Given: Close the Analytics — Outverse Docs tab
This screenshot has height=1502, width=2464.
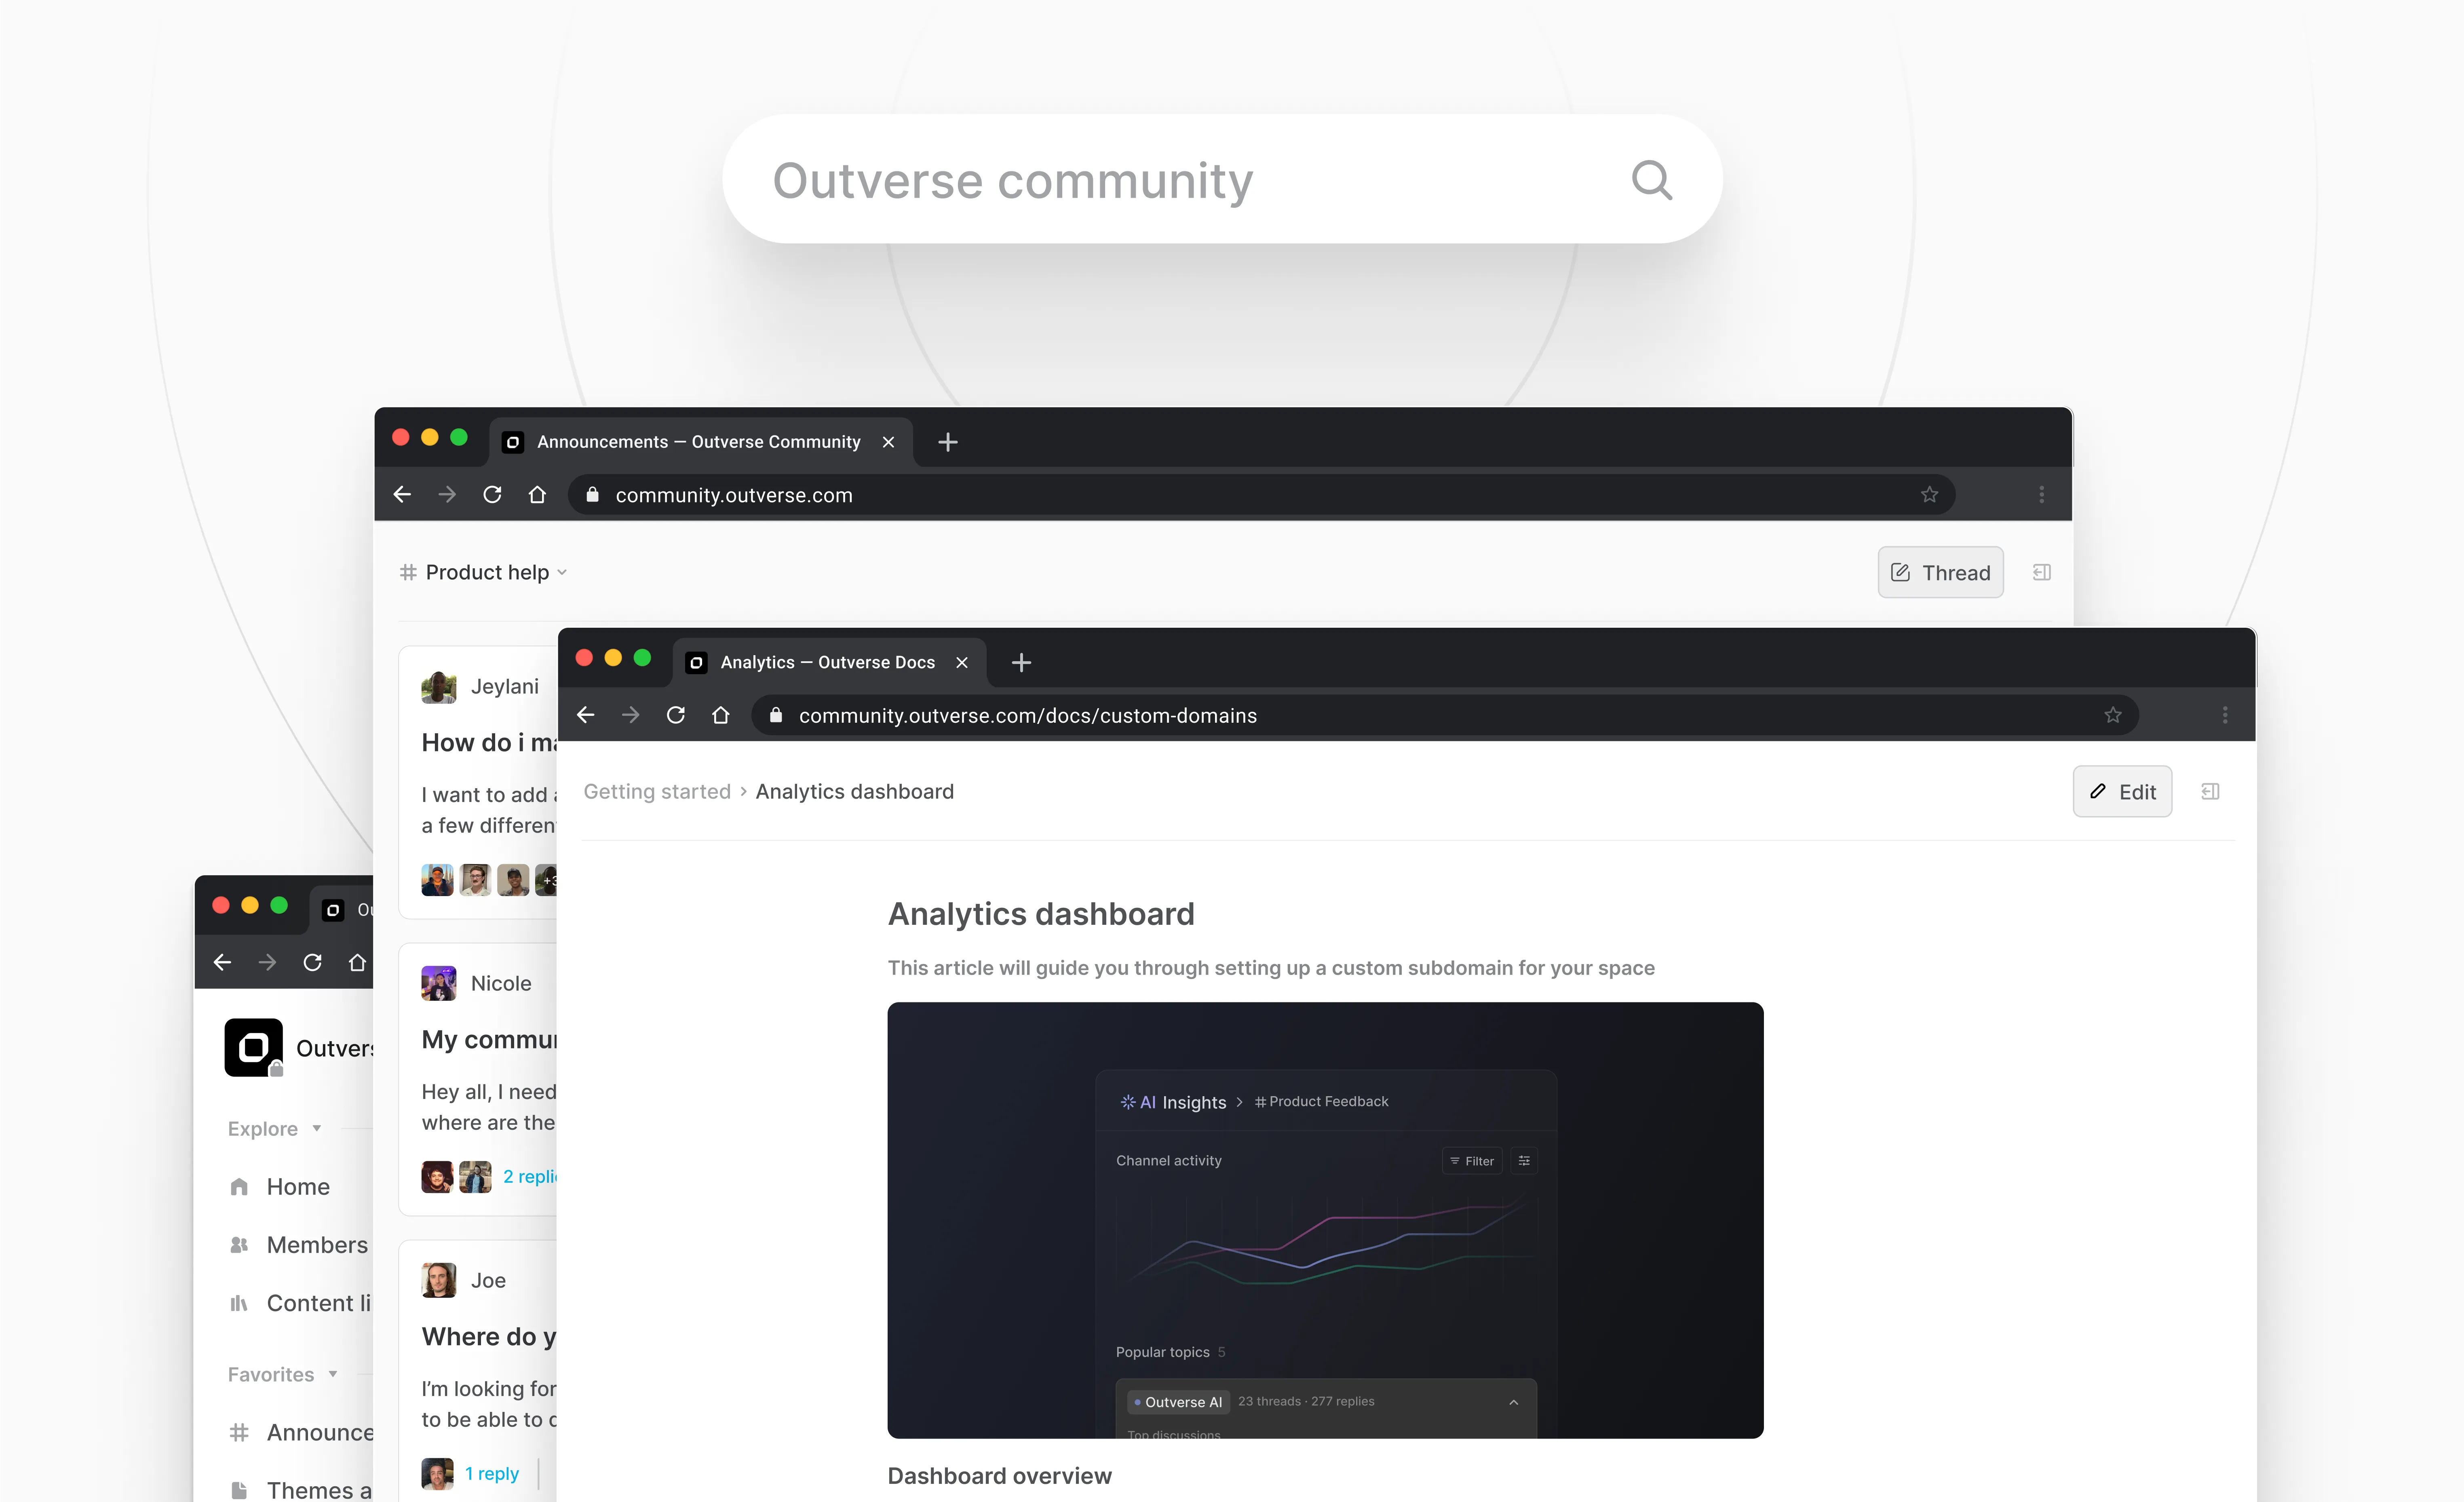Looking at the screenshot, I should 962,662.
